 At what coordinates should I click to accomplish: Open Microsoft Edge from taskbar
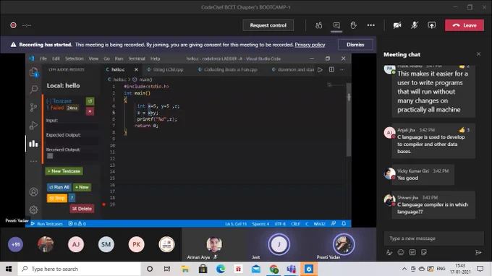(x=221, y=269)
